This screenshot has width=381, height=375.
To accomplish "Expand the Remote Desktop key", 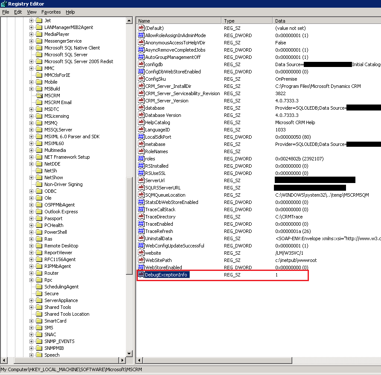I will coord(31,246).
